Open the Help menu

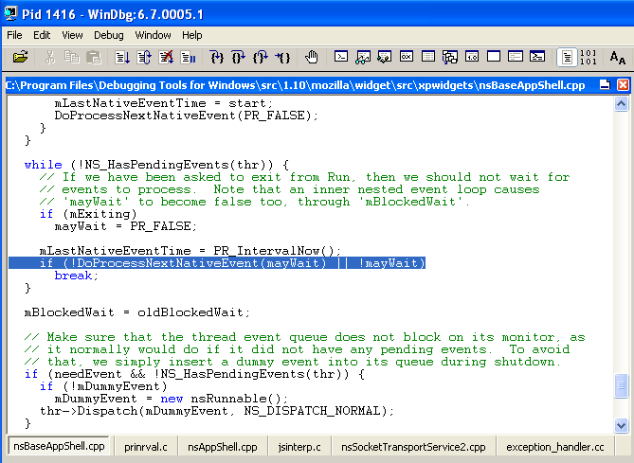coord(192,35)
